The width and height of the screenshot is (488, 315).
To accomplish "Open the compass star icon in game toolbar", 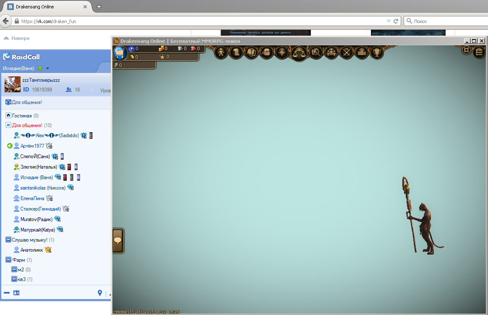I will [282, 52].
